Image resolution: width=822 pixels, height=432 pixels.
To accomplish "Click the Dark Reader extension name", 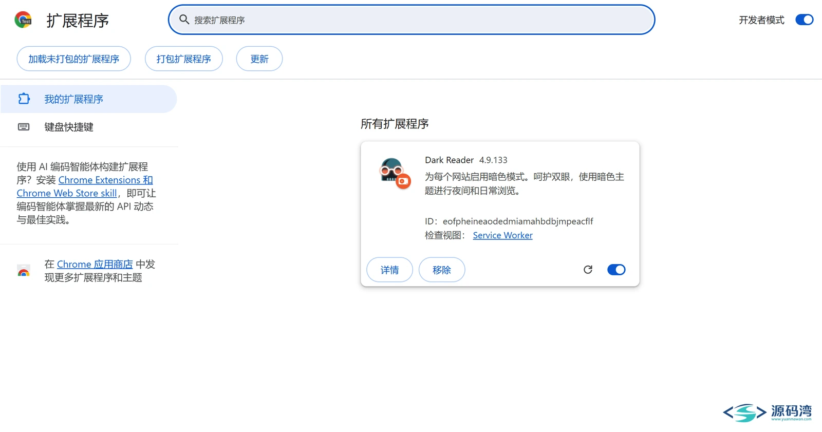I will (449, 160).
